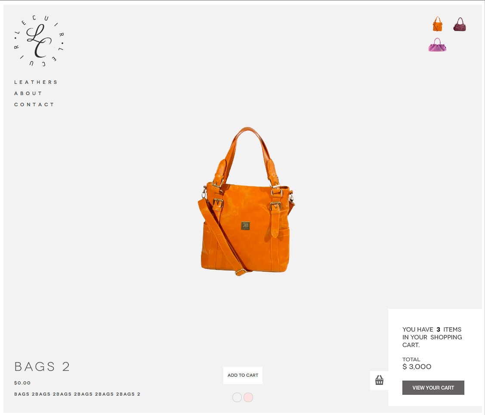
Task: Select the pink bag thumbnail
Action: [x=437, y=45]
